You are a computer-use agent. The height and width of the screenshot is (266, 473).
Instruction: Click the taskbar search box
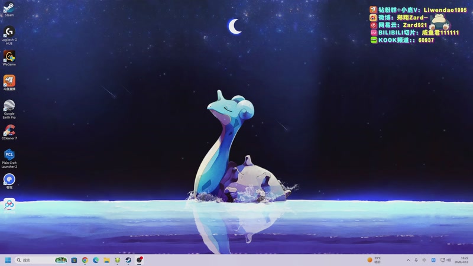41,260
